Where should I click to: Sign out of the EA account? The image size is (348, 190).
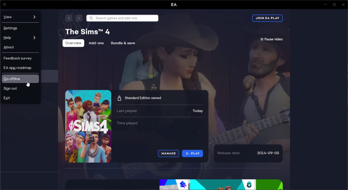pos(10,88)
